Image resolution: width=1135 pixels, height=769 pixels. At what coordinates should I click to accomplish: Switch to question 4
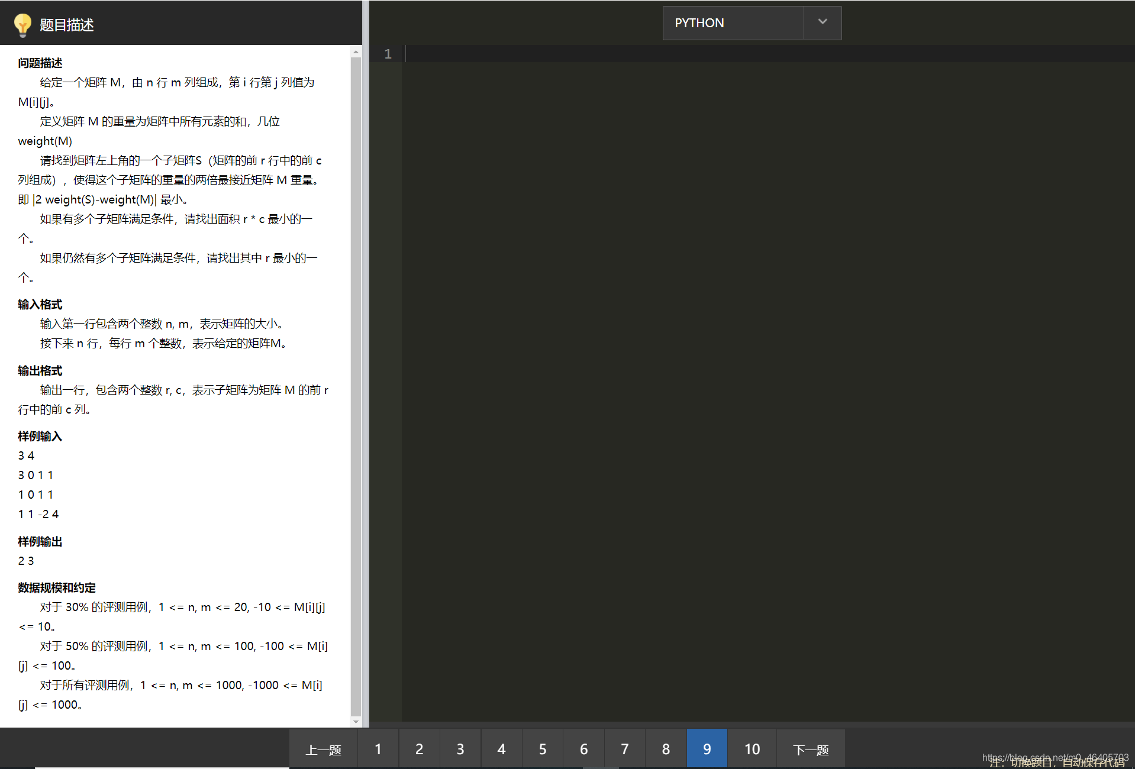tap(501, 749)
